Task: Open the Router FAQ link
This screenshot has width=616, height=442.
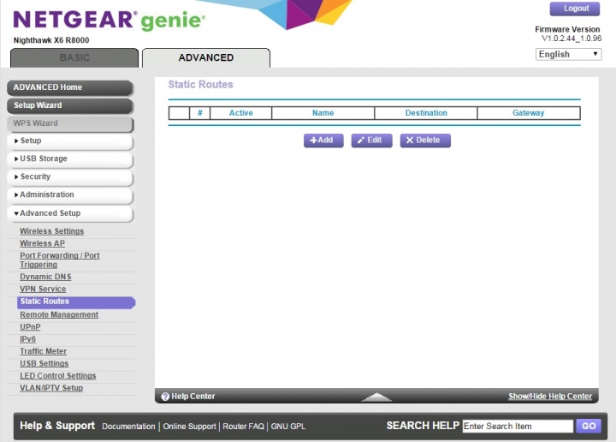Action: point(243,427)
